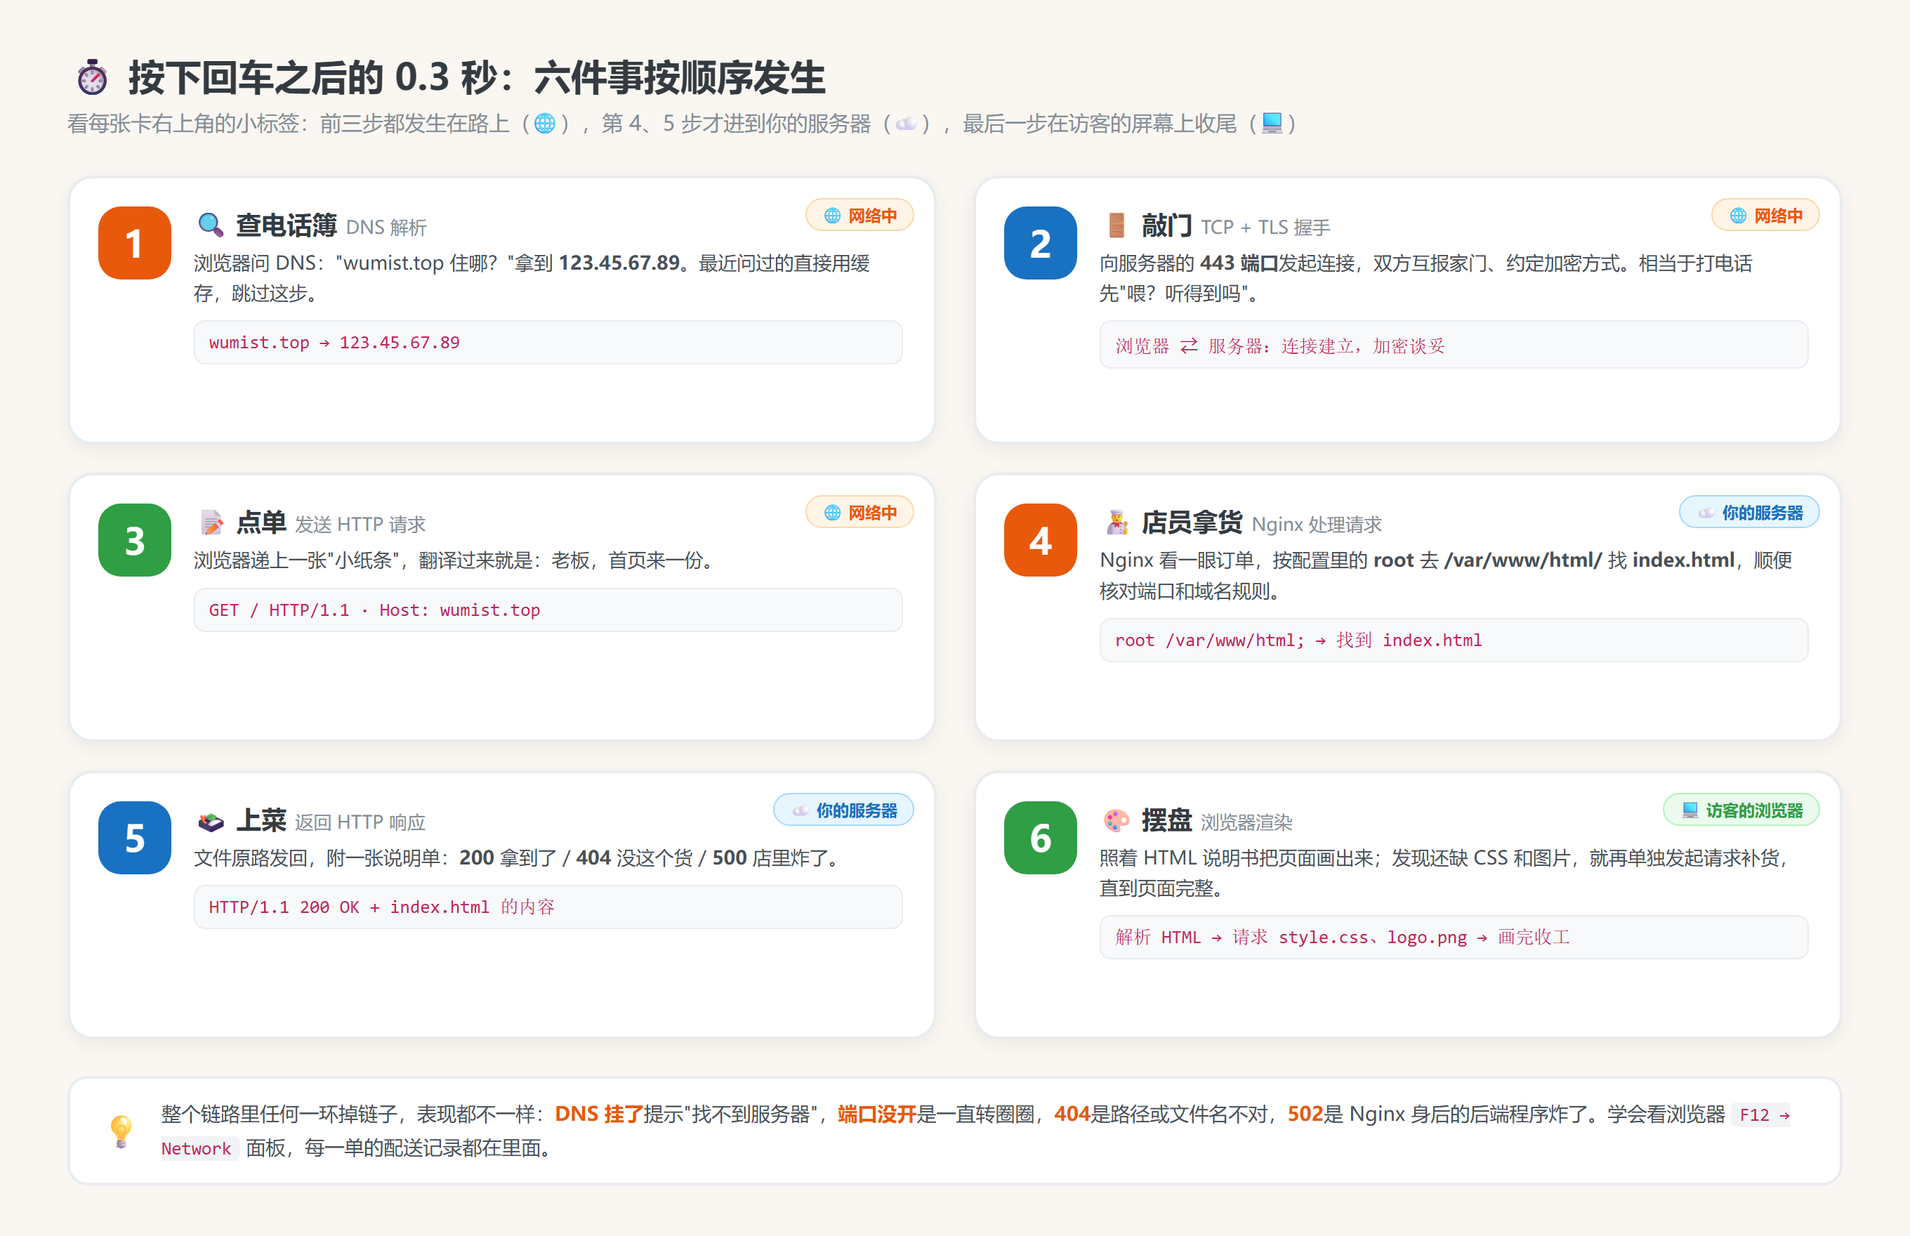Click the orange 502 text in tip box
The width and height of the screenshot is (1910, 1236).
click(x=1305, y=1114)
